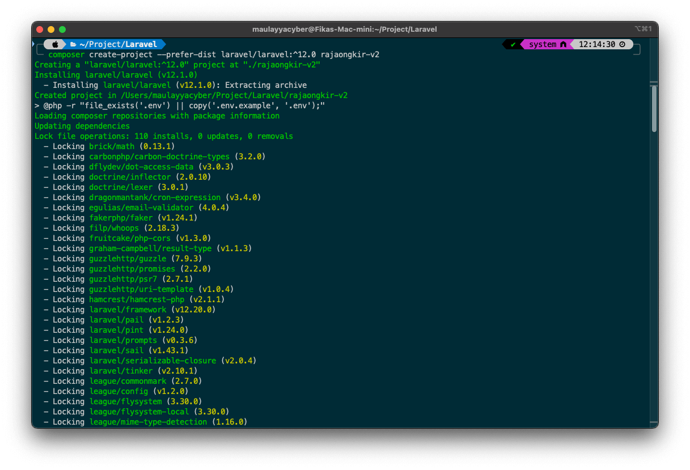Click the Apple logo prompt segment
This screenshot has height=470, width=690.
coord(55,44)
